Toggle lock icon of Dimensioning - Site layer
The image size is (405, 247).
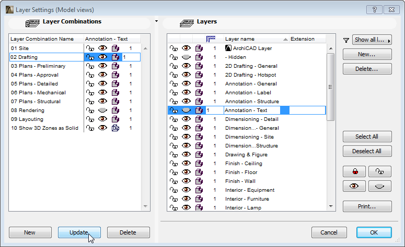[173, 137]
